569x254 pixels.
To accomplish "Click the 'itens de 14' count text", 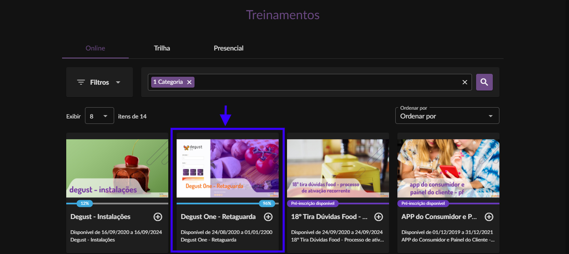I will [x=132, y=116].
